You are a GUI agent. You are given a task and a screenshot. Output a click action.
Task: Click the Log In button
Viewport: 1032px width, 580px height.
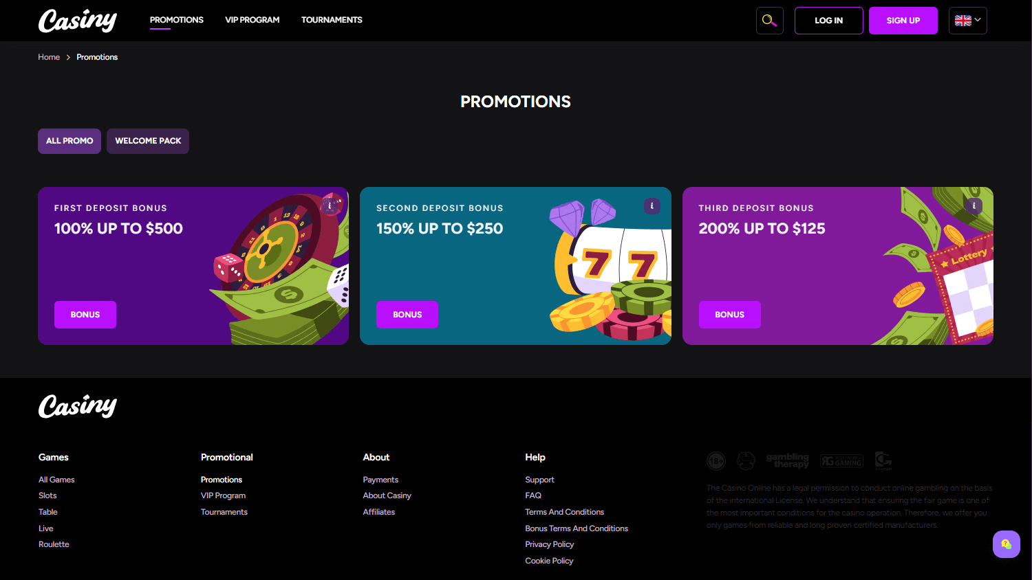click(x=829, y=21)
